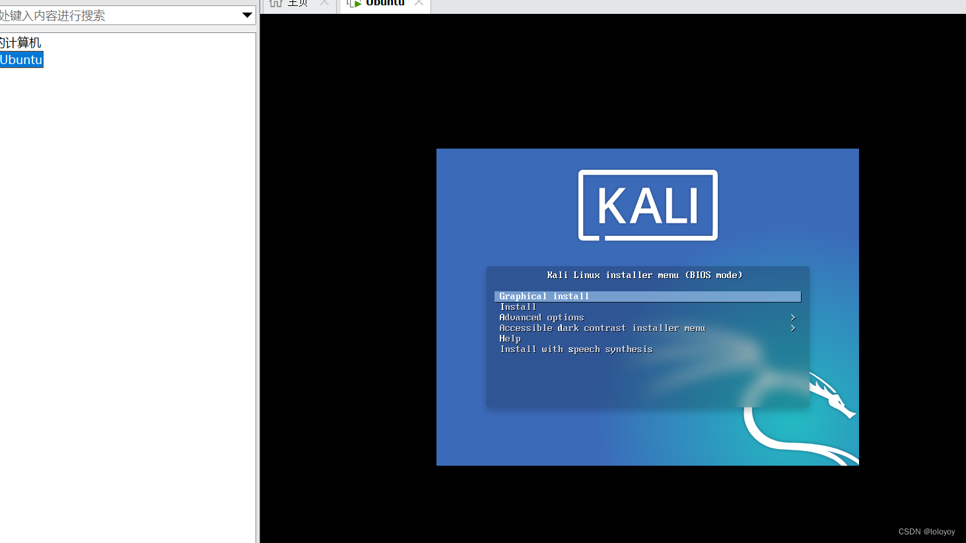Click the VM thumbnail icon beside Ubuntu tab title

(350, 3)
